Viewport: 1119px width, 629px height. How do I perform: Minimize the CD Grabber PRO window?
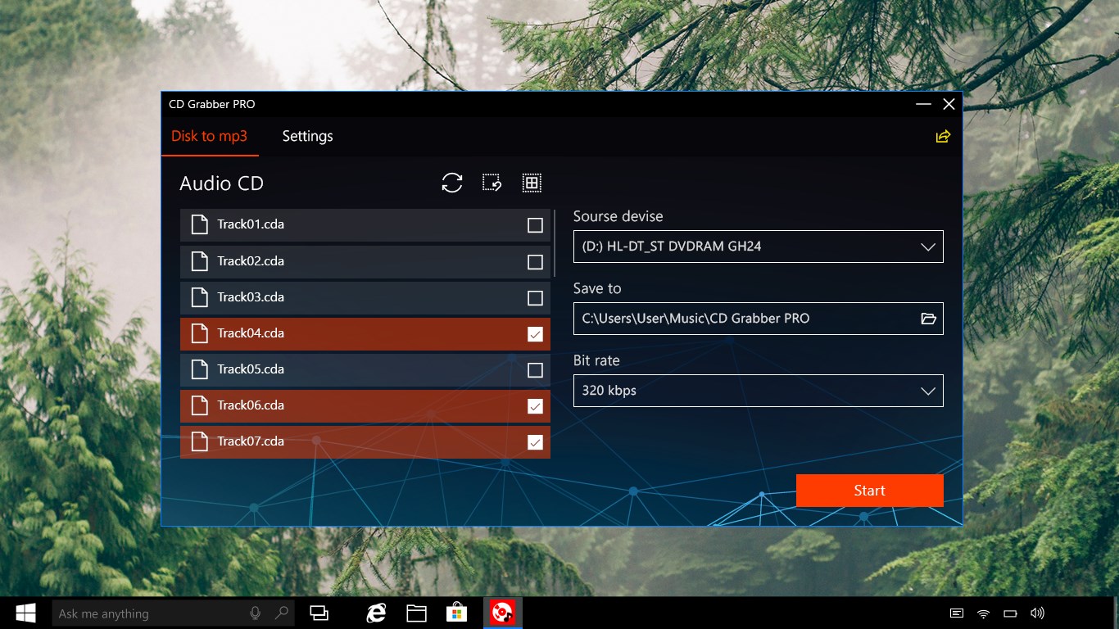coord(923,104)
